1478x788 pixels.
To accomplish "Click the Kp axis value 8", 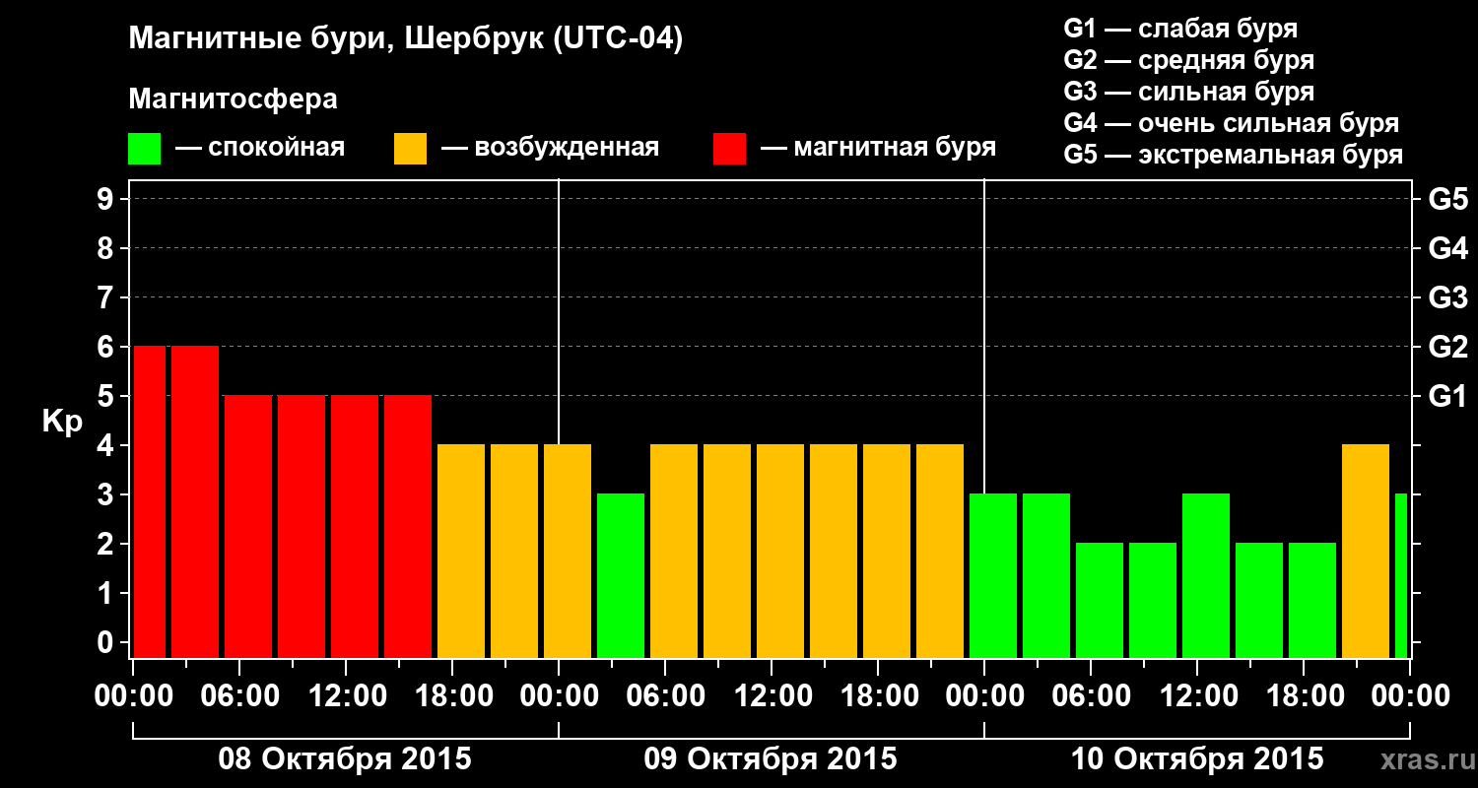I will (107, 248).
